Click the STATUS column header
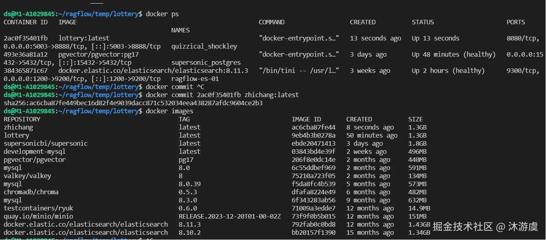 pyautogui.click(x=422, y=22)
